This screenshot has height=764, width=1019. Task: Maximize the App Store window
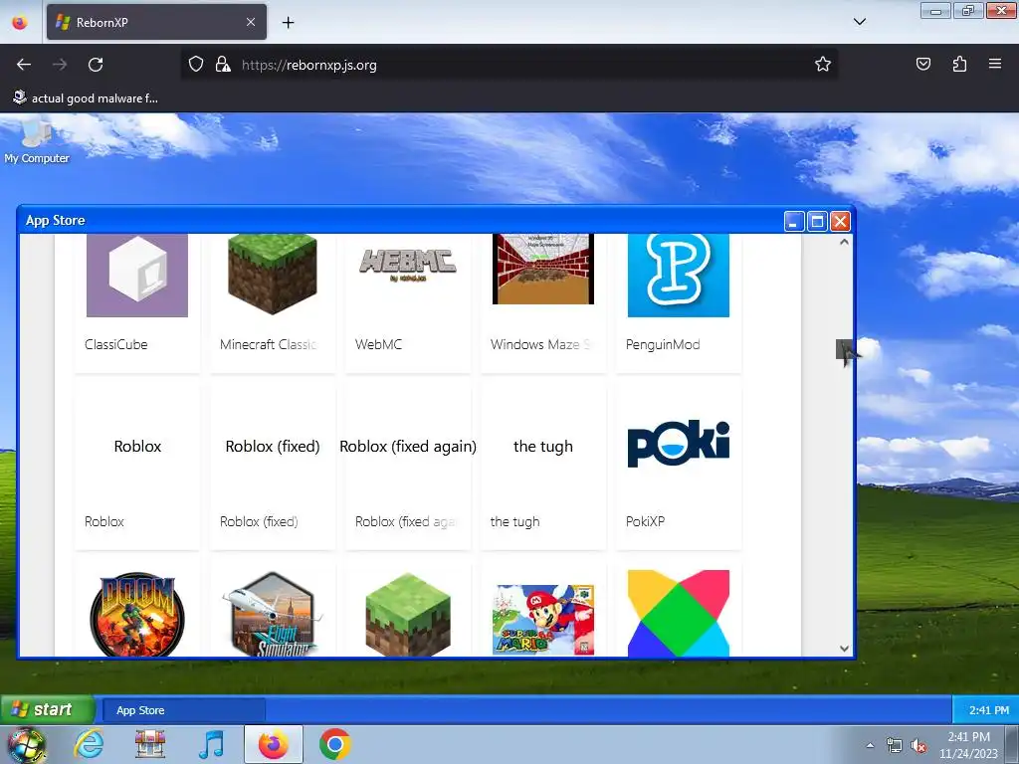pos(817,222)
